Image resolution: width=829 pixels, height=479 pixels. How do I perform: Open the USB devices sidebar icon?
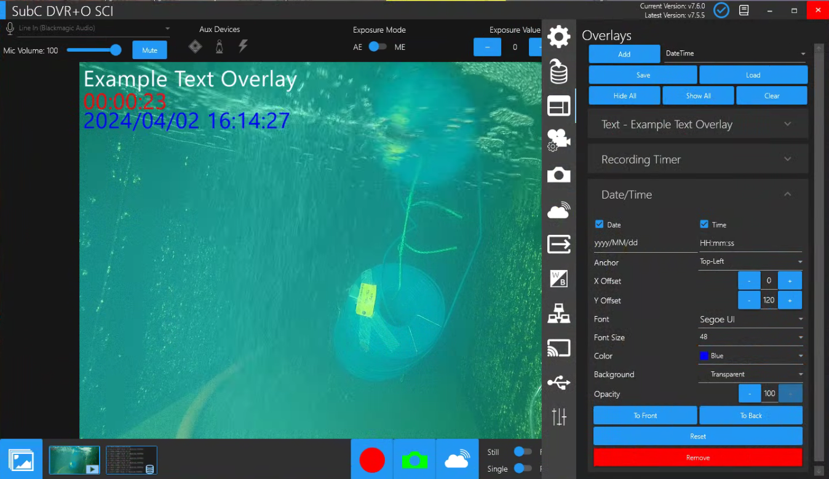pyautogui.click(x=558, y=382)
